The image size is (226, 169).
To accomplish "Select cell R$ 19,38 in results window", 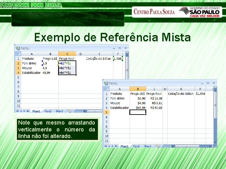I will tap(154, 98).
